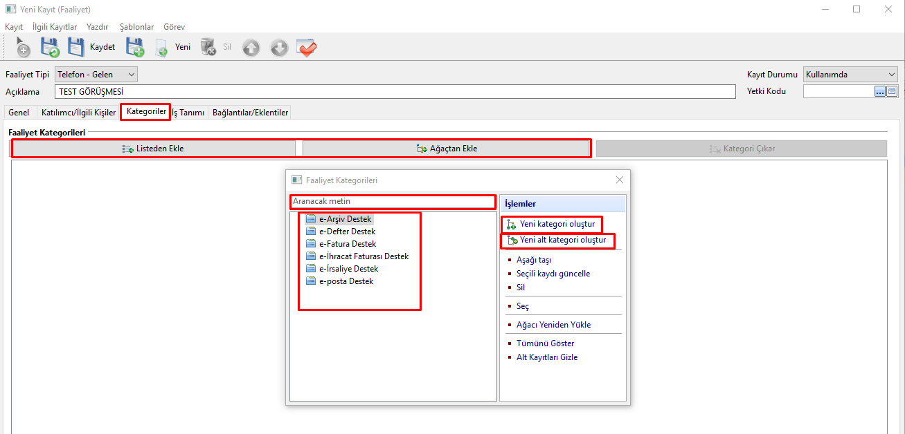905x434 pixels.
Task: Select Yeni kategori oluştur link
Action: pos(557,224)
